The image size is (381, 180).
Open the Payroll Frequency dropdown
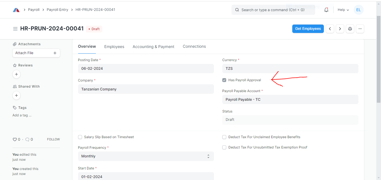[146, 156]
